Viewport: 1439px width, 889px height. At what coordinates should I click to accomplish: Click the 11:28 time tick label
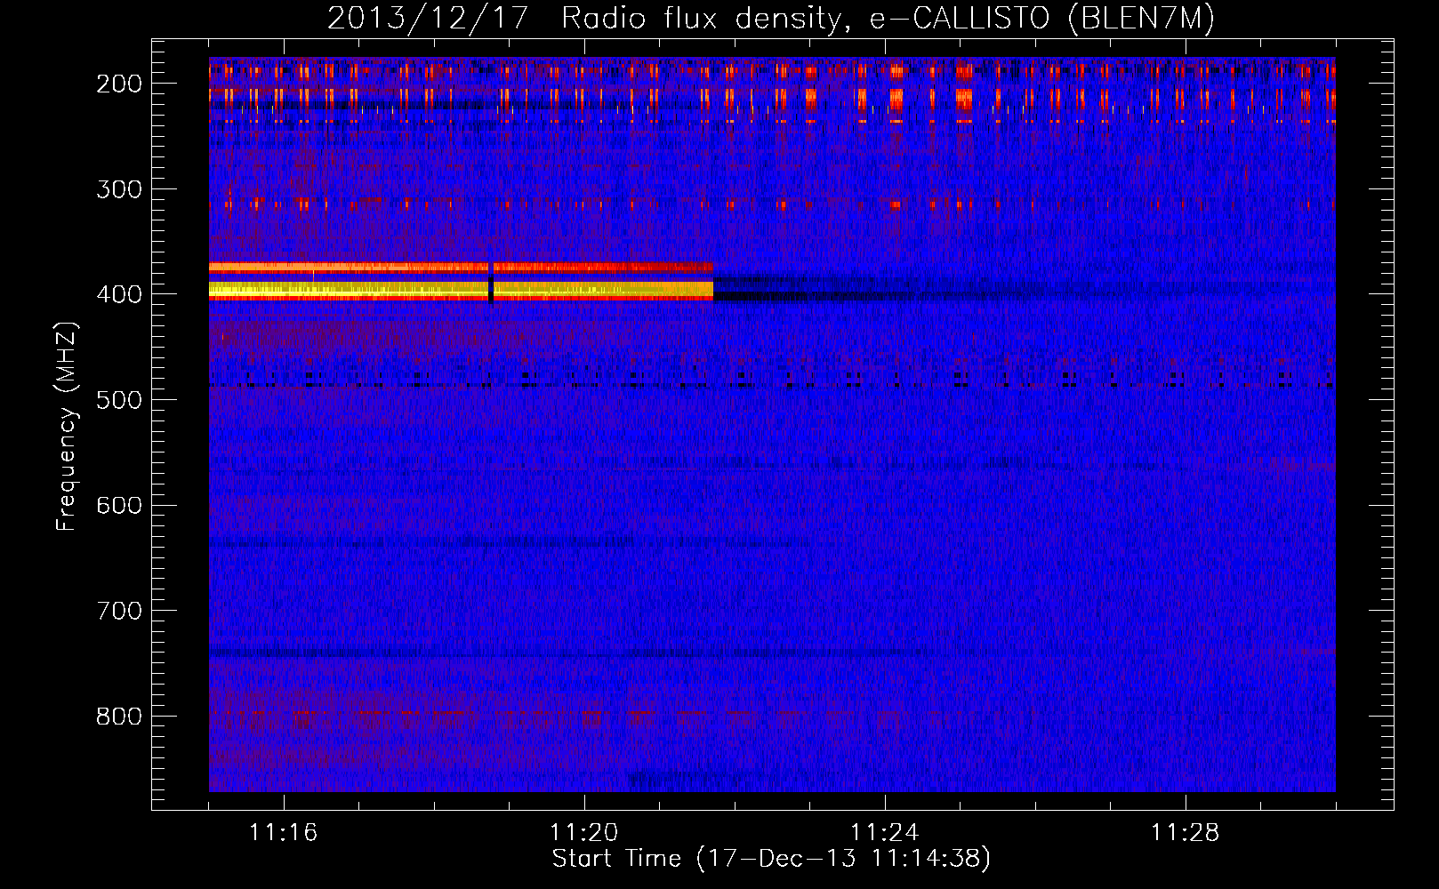coord(1186,833)
